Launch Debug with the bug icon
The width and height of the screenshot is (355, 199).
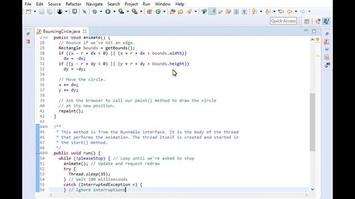(95, 12)
